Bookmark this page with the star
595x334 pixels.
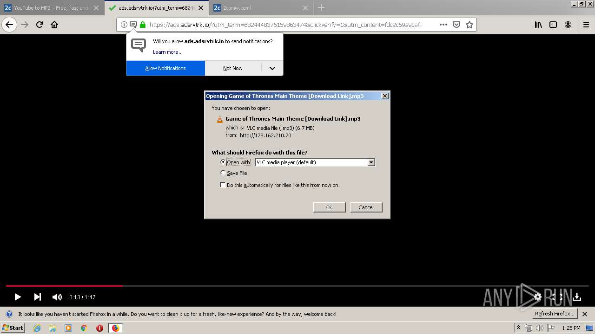coord(469,25)
